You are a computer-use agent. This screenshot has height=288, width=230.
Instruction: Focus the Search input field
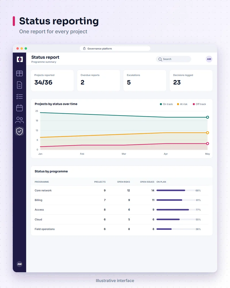[174, 59]
